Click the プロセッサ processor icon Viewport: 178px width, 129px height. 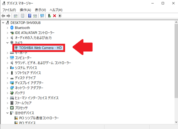[12, 108]
